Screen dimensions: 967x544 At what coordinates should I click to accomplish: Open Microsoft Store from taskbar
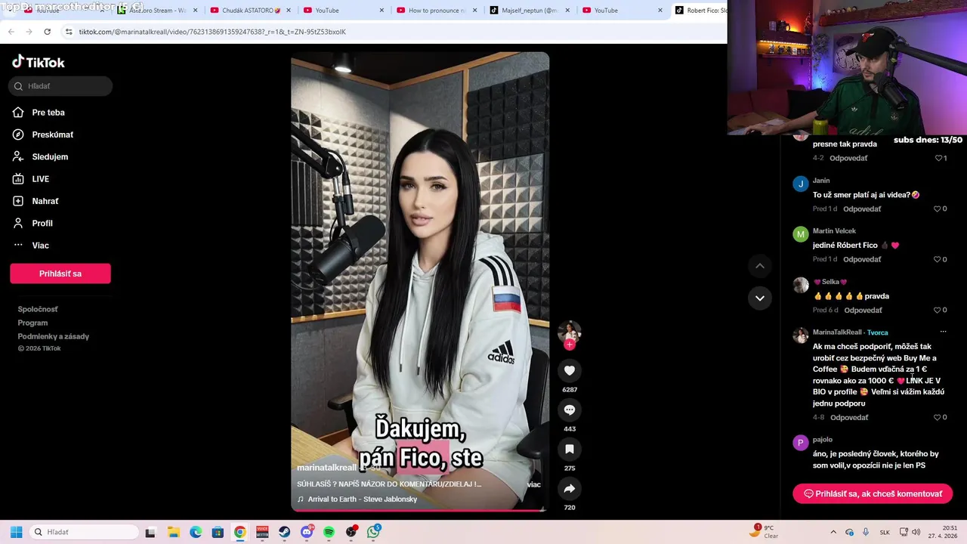(x=218, y=532)
